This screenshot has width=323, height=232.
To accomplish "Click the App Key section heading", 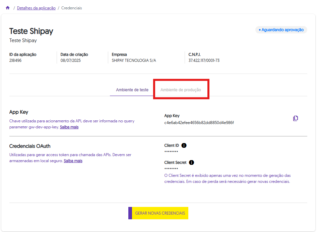I will (19, 112).
